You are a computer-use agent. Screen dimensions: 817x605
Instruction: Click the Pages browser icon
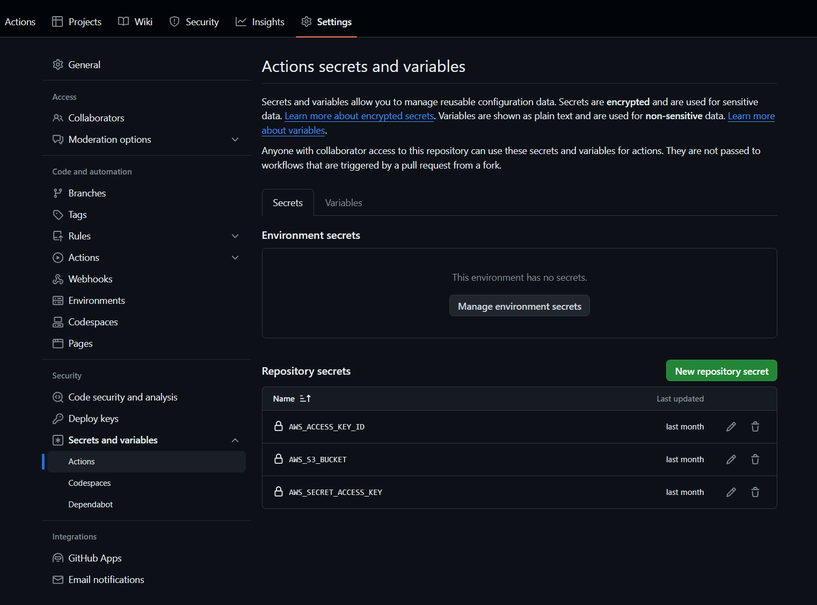[x=58, y=344]
